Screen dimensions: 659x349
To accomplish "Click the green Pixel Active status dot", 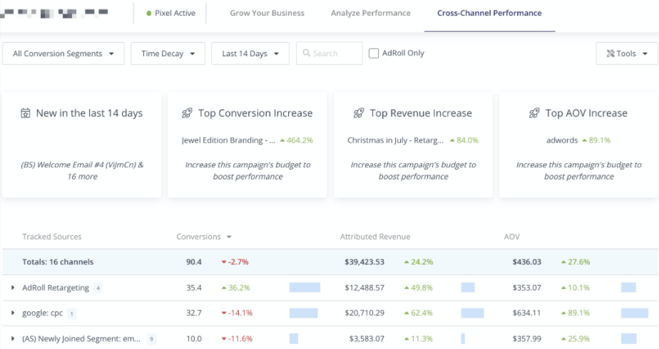I will tap(148, 14).
